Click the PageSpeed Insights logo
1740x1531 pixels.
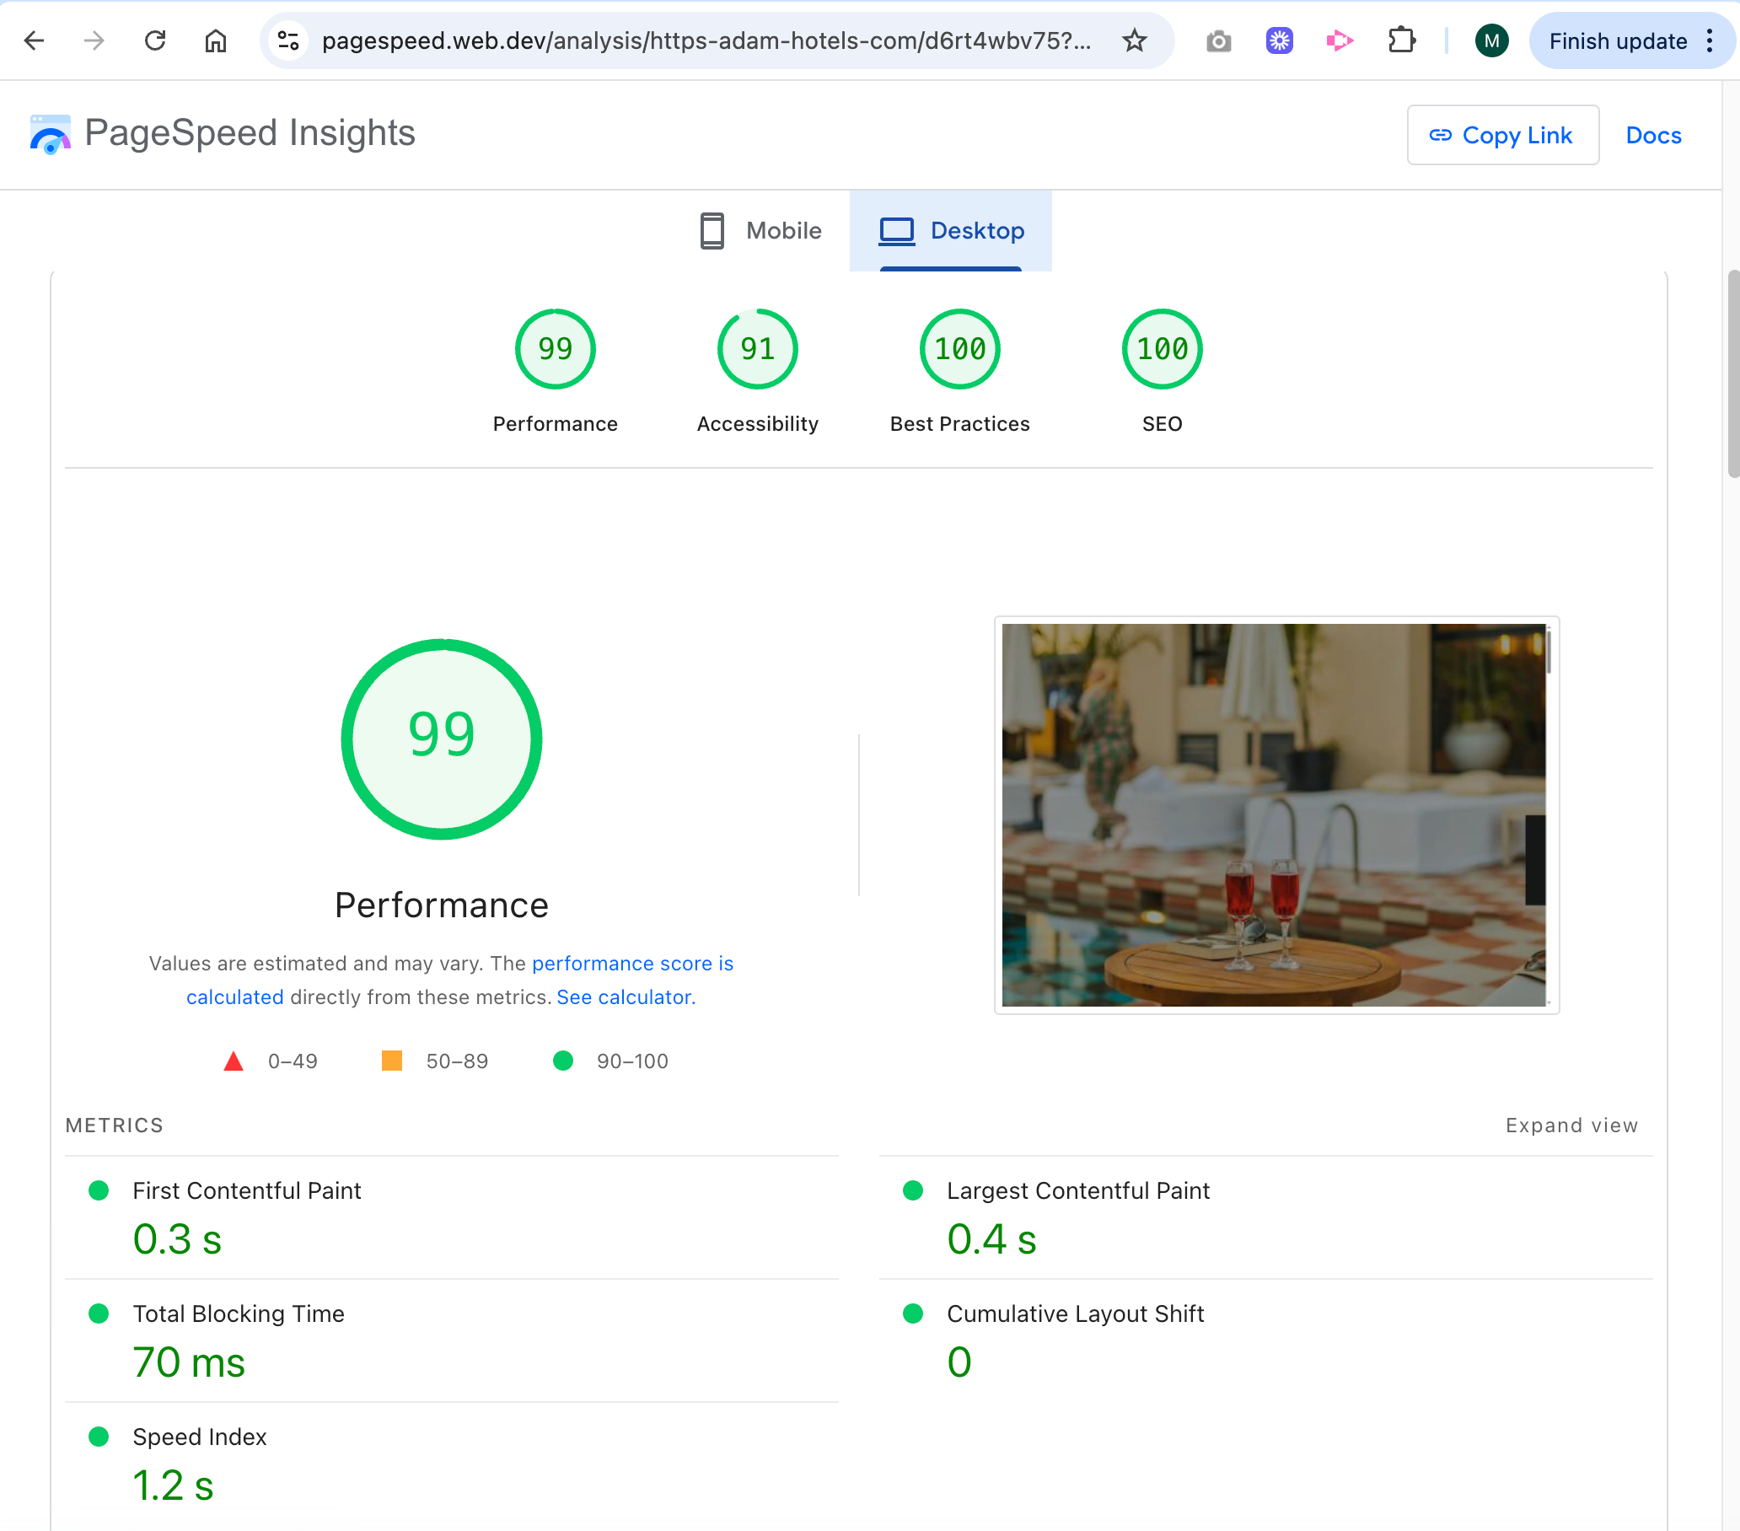pos(51,134)
